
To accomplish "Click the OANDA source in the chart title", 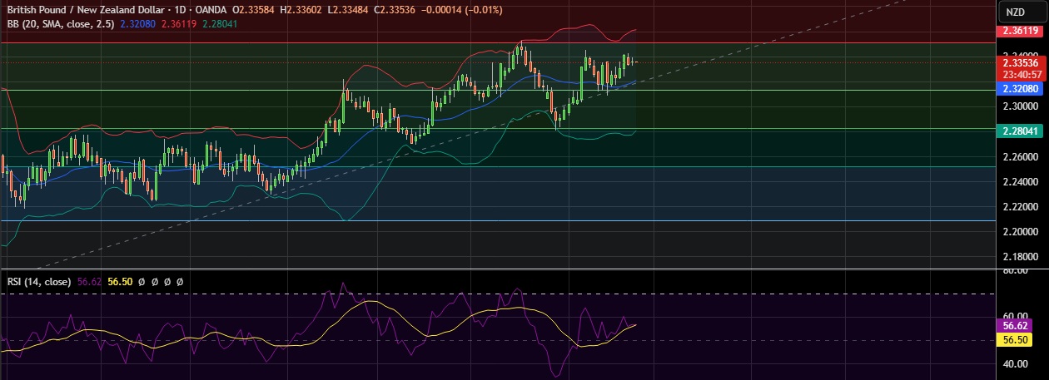I will point(209,9).
